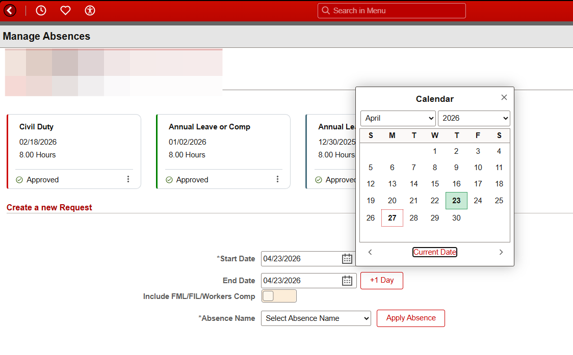Choose April 4 in the calendar
This screenshot has height=355, width=573.
pyautogui.click(x=499, y=151)
